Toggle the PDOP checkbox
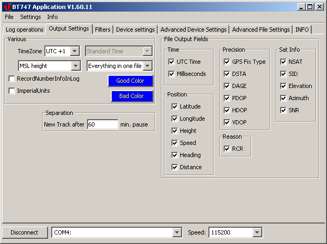The width and height of the screenshot is (327, 244). pos(227,98)
